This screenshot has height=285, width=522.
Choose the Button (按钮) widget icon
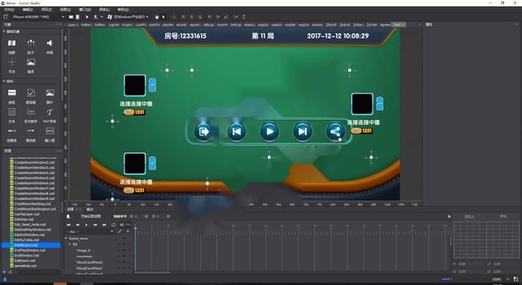12,94
